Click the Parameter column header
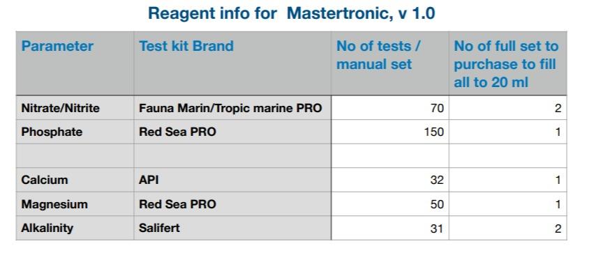 coord(75,63)
